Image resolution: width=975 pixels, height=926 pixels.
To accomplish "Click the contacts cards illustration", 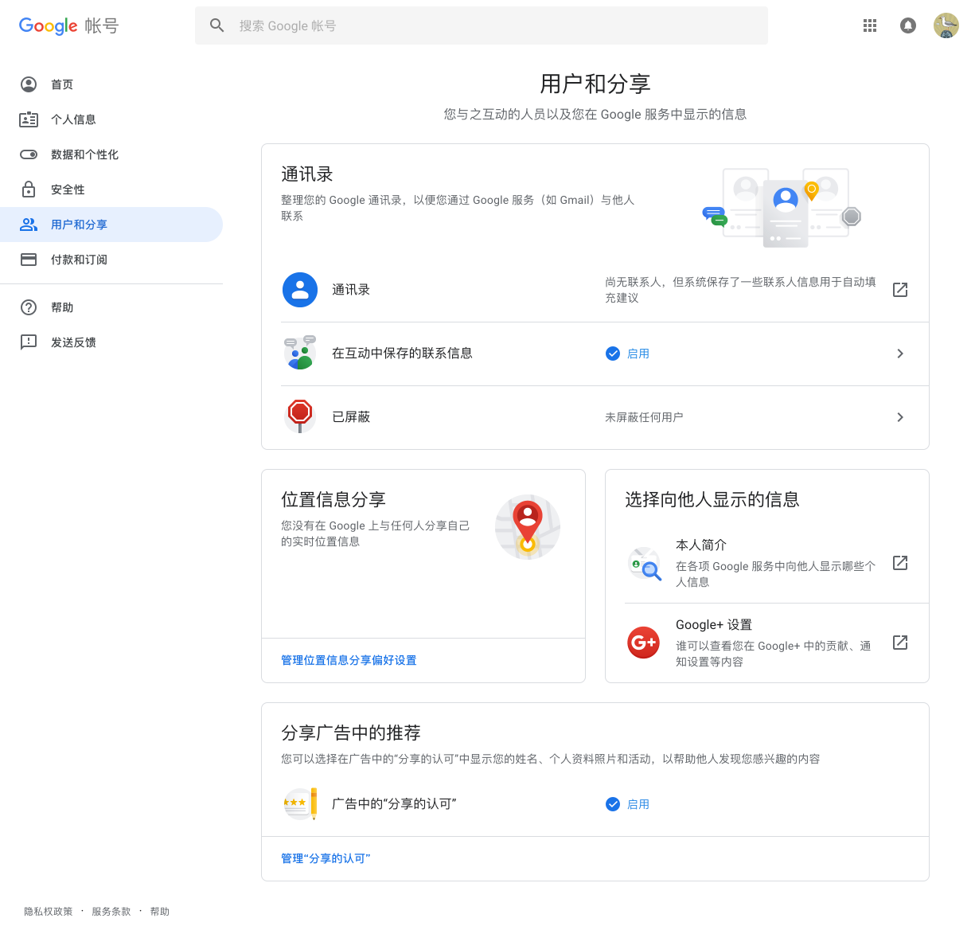I will [782, 208].
